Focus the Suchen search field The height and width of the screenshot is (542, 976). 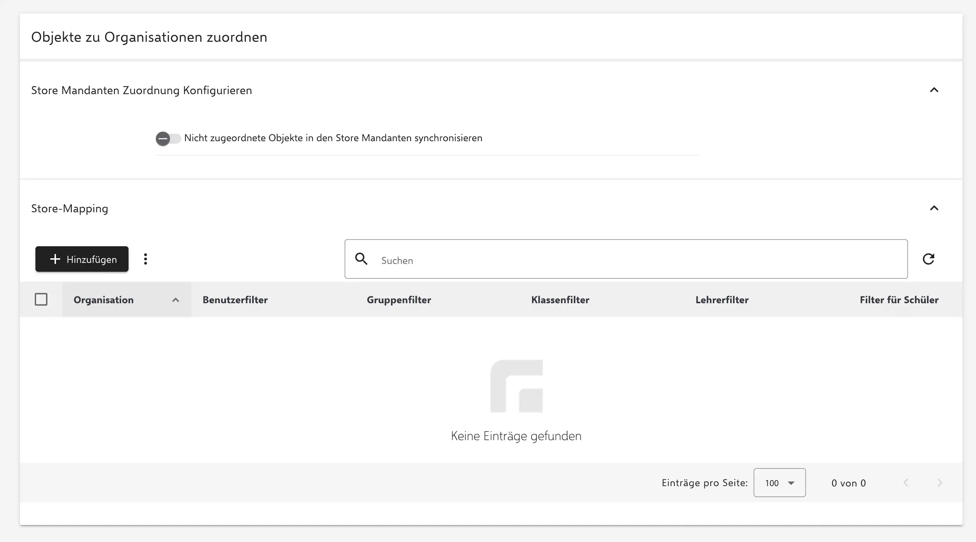(626, 259)
